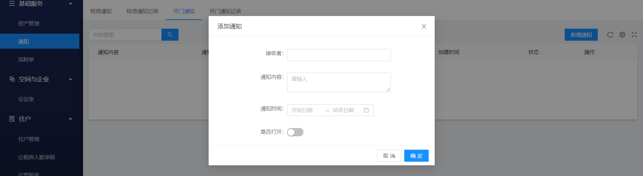This screenshot has height=176, width=643.
Task: Close the 添加通知 dialog with X
Action: click(424, 26)
